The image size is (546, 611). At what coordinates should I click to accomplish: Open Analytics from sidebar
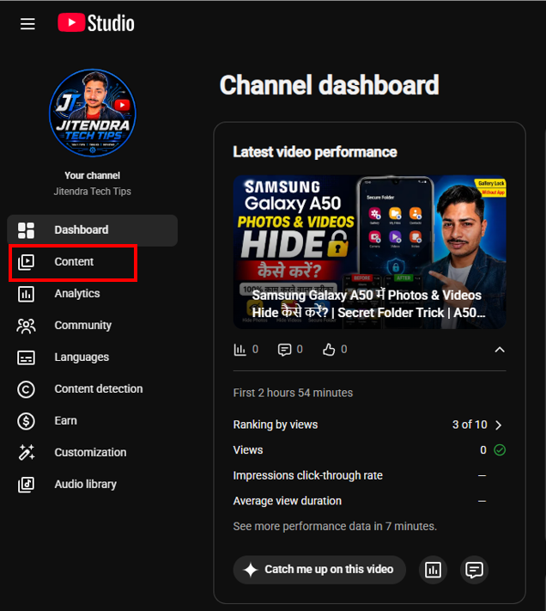click(x=92, y=293)
